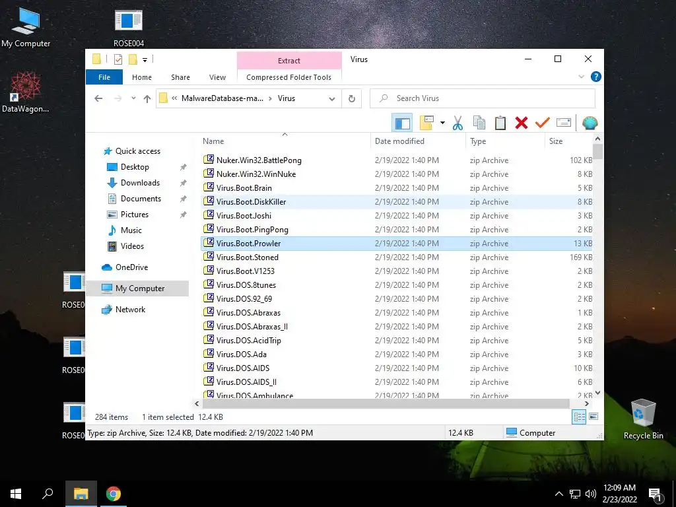676x507 pixels.
Task: Select the Virus.Boot.DiskKiller file
Action: click(x=251, y=202)
